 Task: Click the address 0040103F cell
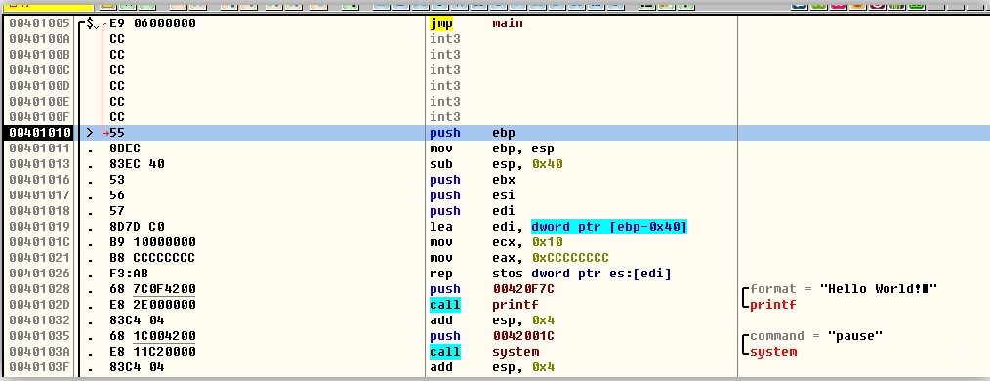40,367
